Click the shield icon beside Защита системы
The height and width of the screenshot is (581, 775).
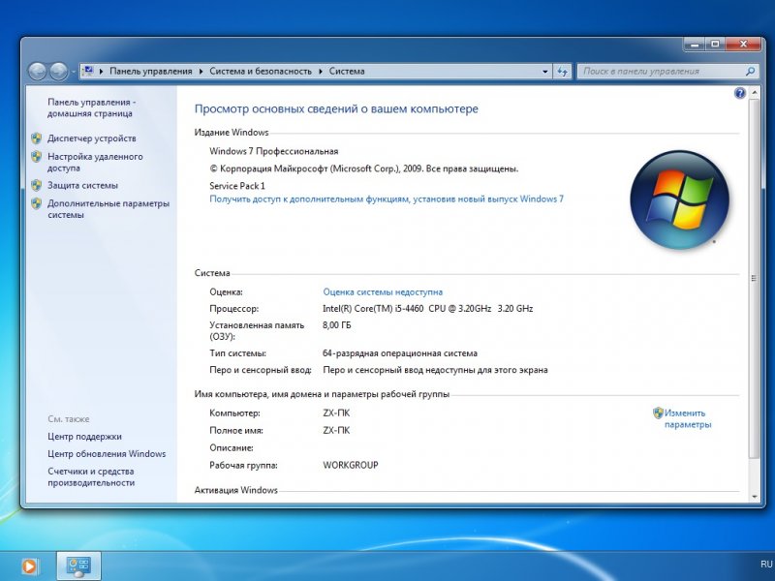tap(36, 185)
